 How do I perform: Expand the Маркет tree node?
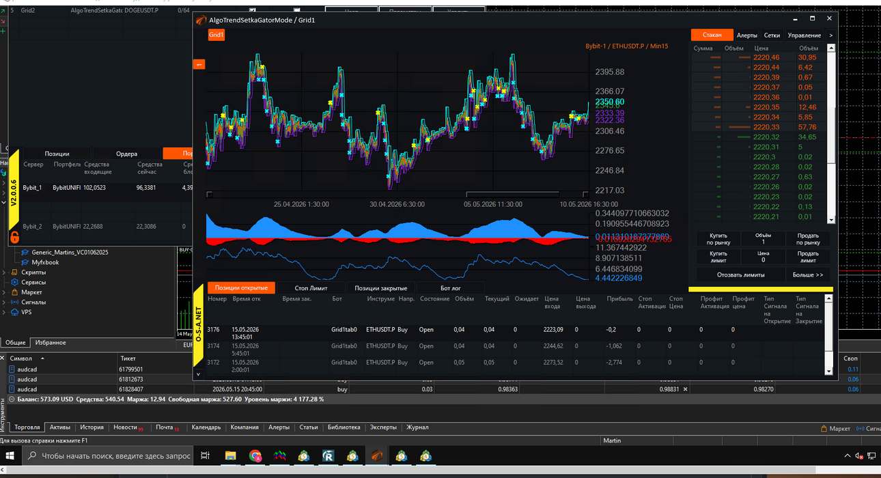5,292
